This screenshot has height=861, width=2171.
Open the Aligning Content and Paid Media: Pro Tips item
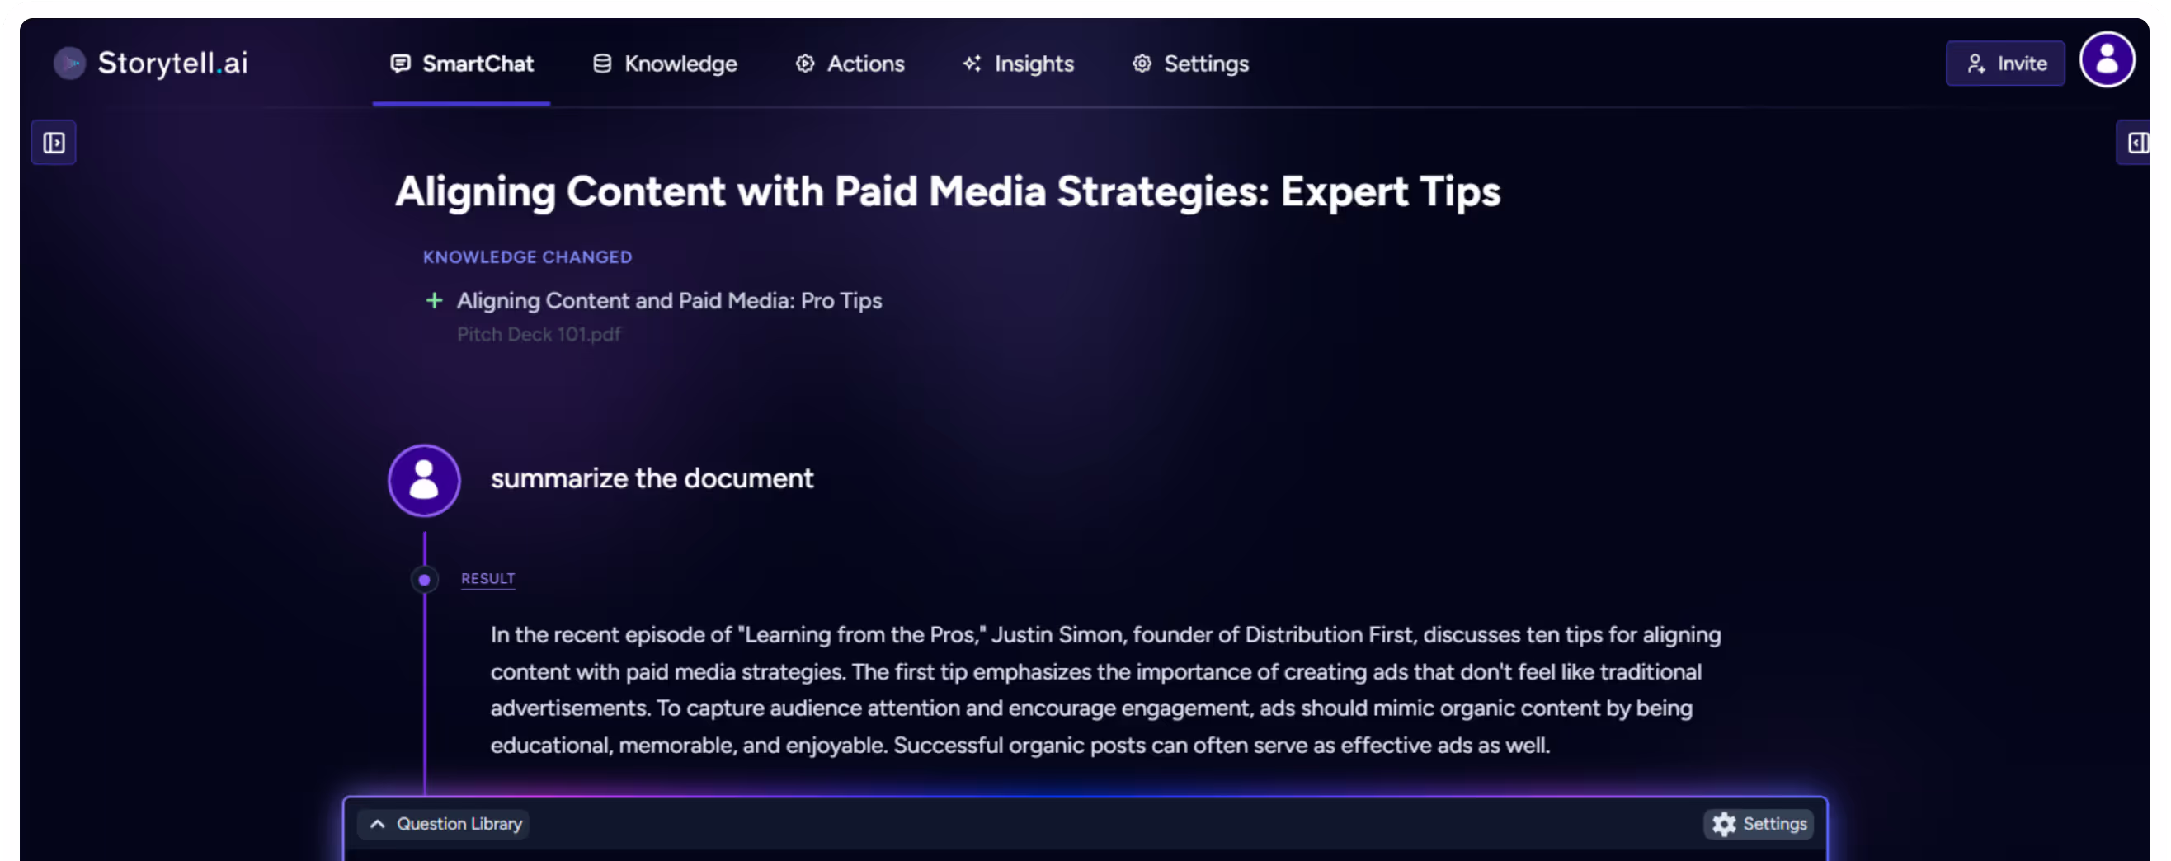669,301
